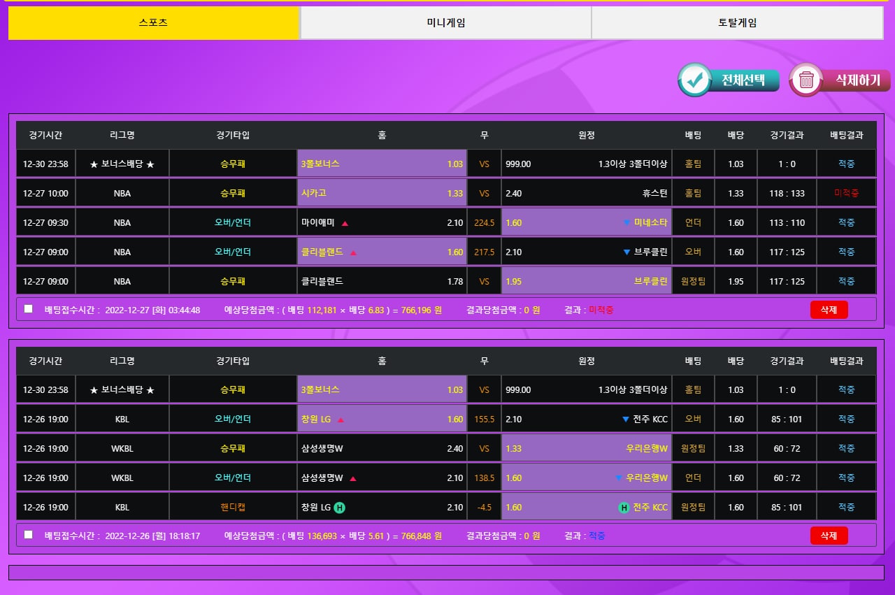Click 우리은행W away odds 1.33 cell
Viewport: 895px width, 595px height.
click(586, 449)
